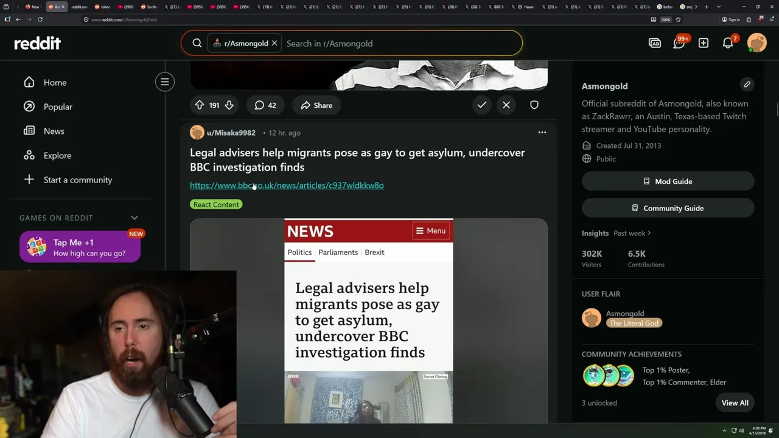Viewport: 779px width, 438px height.
Task: Open chat messages icon with 99+ badge
Action: (679, 43)
